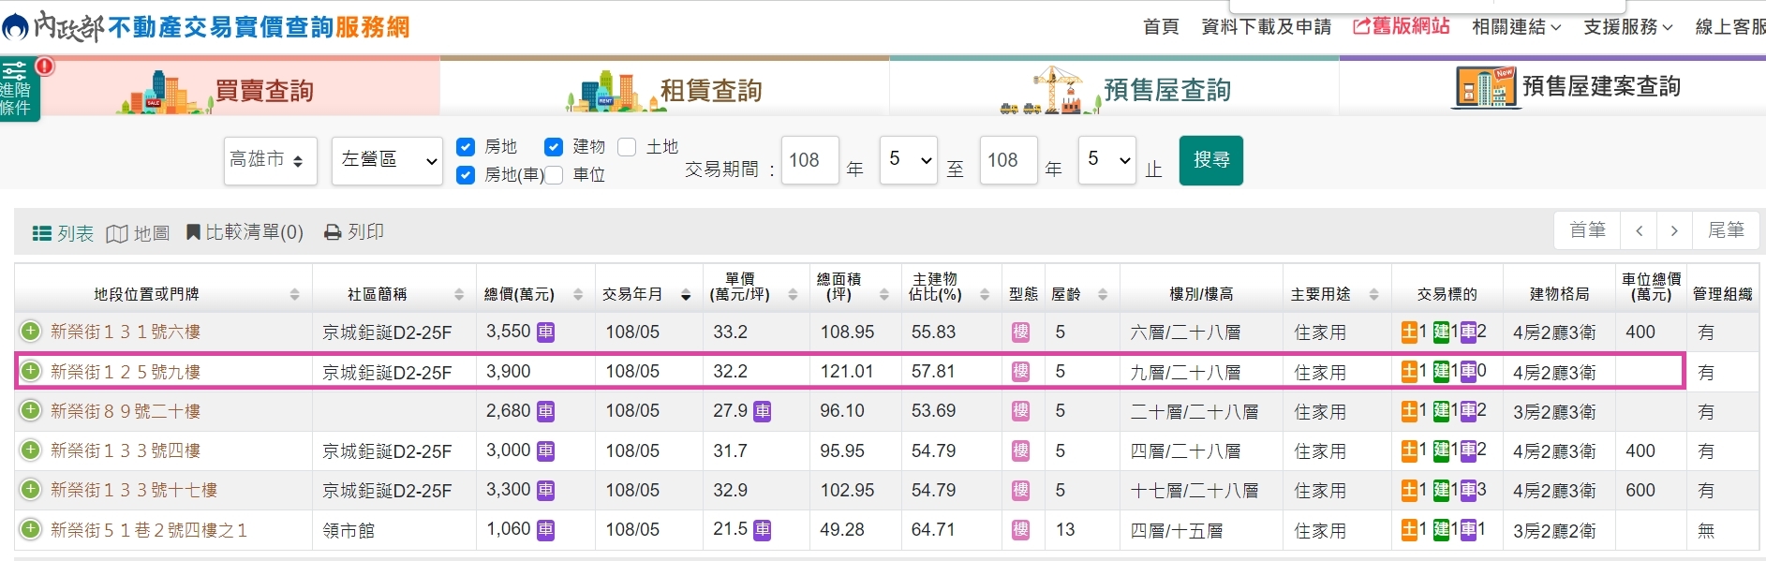Check the 土地 checkbox
Screen dimensions: 1766x561
pos(627,147)
